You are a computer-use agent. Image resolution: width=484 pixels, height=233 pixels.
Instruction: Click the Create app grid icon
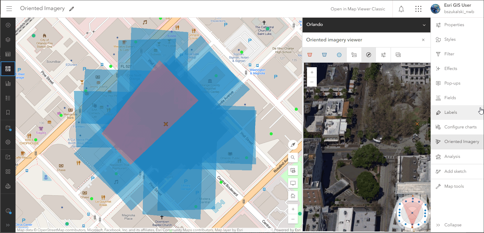(x=8, y=172)
